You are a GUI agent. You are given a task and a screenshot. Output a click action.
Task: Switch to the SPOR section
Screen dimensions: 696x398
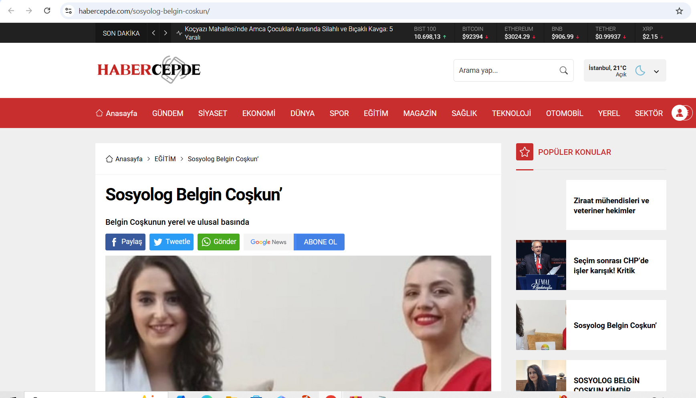pos(339,113)
